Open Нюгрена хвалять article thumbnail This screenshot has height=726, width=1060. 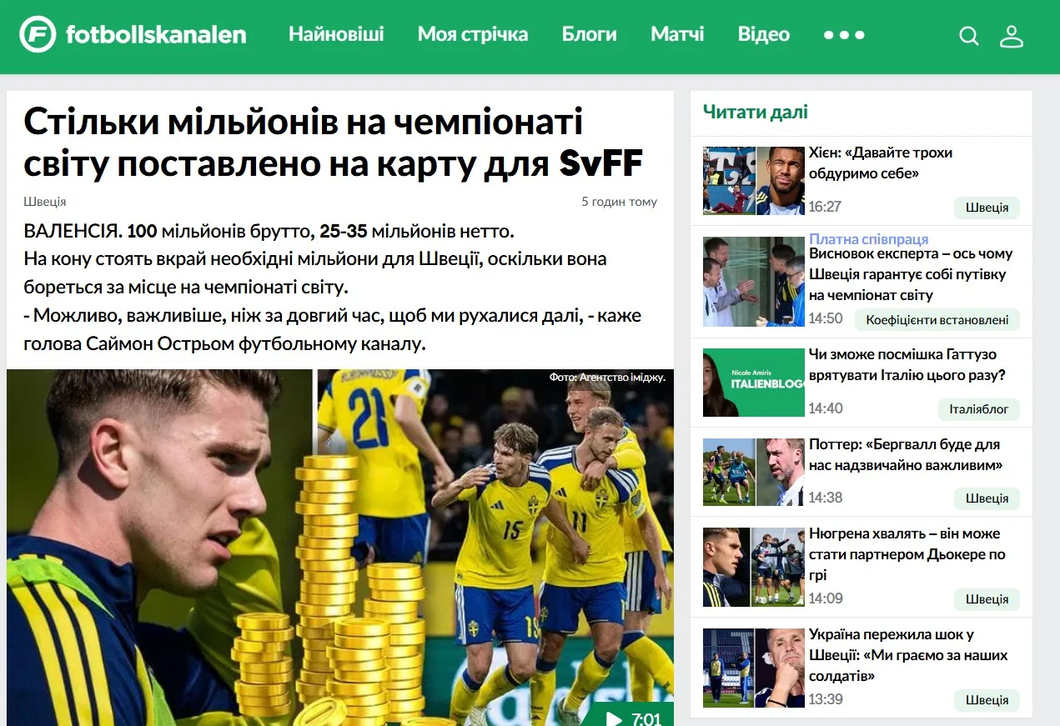tap(754, 567)
